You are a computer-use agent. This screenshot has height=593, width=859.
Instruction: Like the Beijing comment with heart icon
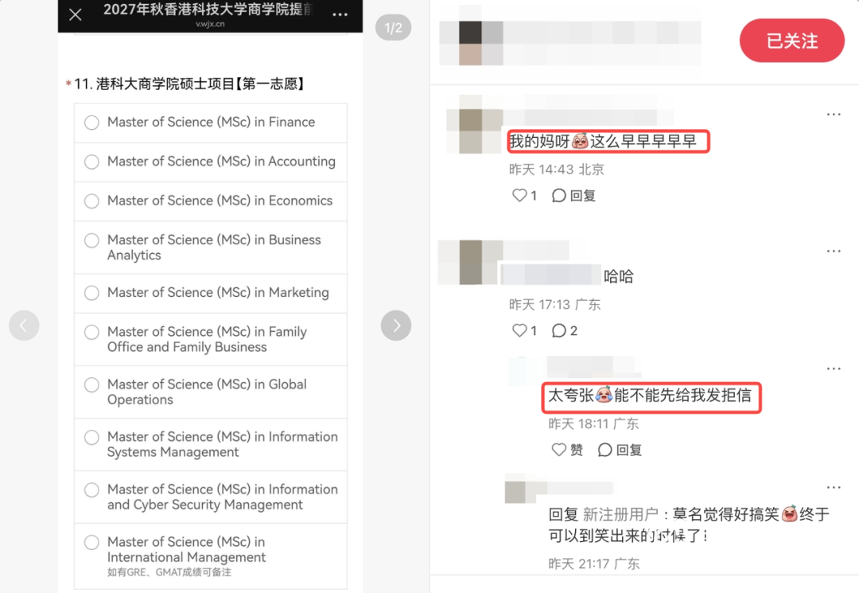tap(520, 195)
